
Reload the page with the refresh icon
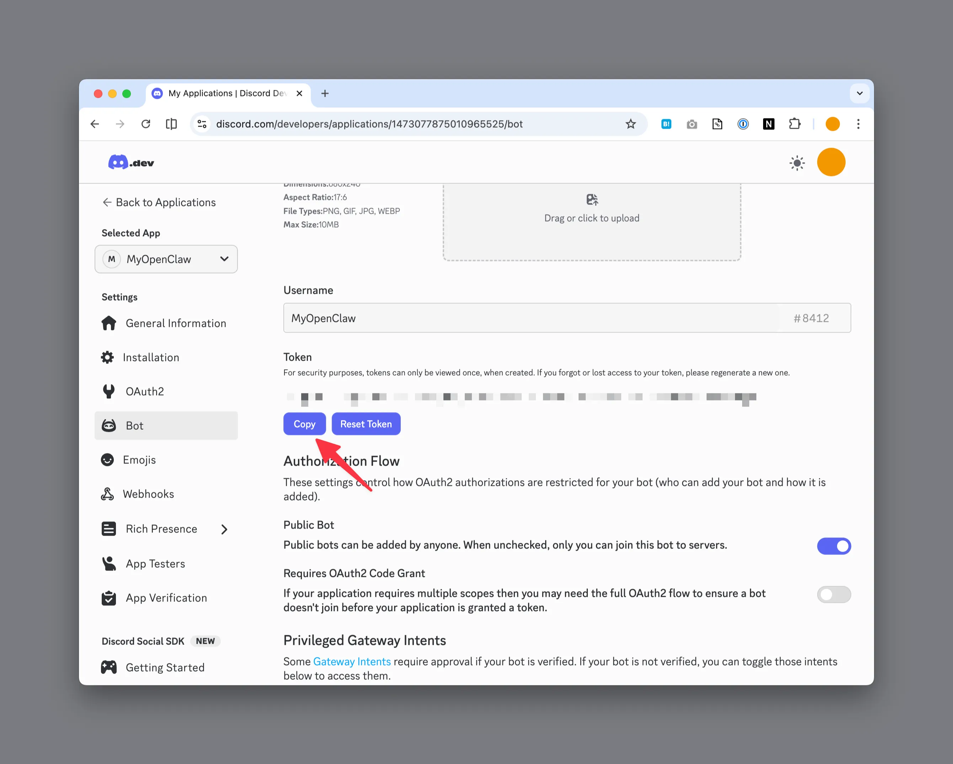[x=145, y=124]
